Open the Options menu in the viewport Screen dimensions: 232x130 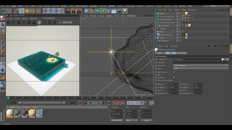click(x=109, y=16)
